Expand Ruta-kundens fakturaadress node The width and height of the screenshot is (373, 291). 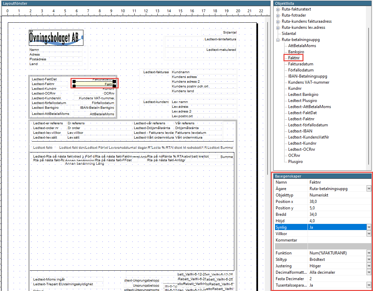pyautogui.click(x=278, y=21)
